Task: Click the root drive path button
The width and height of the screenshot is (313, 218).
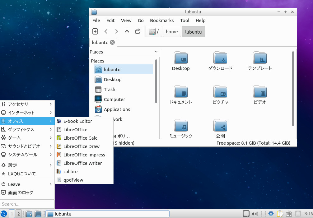Action: tap(153, 31)
